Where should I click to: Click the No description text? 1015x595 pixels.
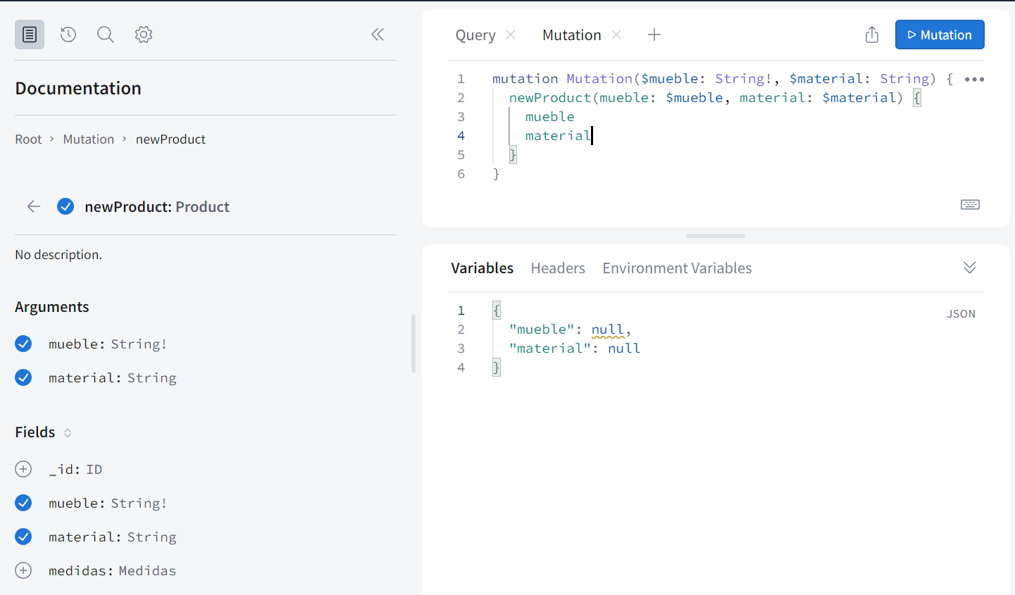(58, 255)
